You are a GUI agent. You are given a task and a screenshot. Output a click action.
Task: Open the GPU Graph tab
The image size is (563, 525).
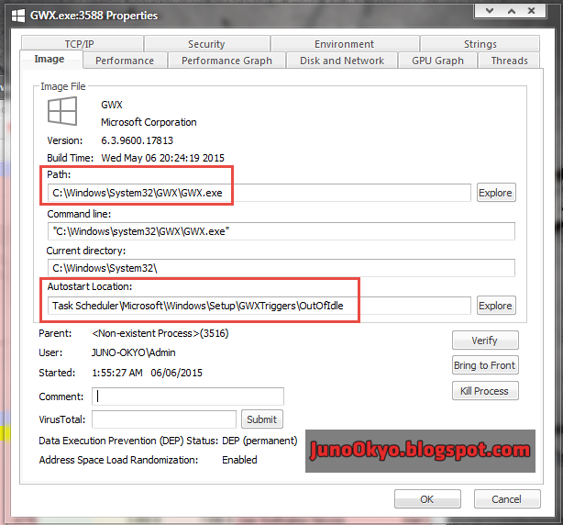coord(437,61)
